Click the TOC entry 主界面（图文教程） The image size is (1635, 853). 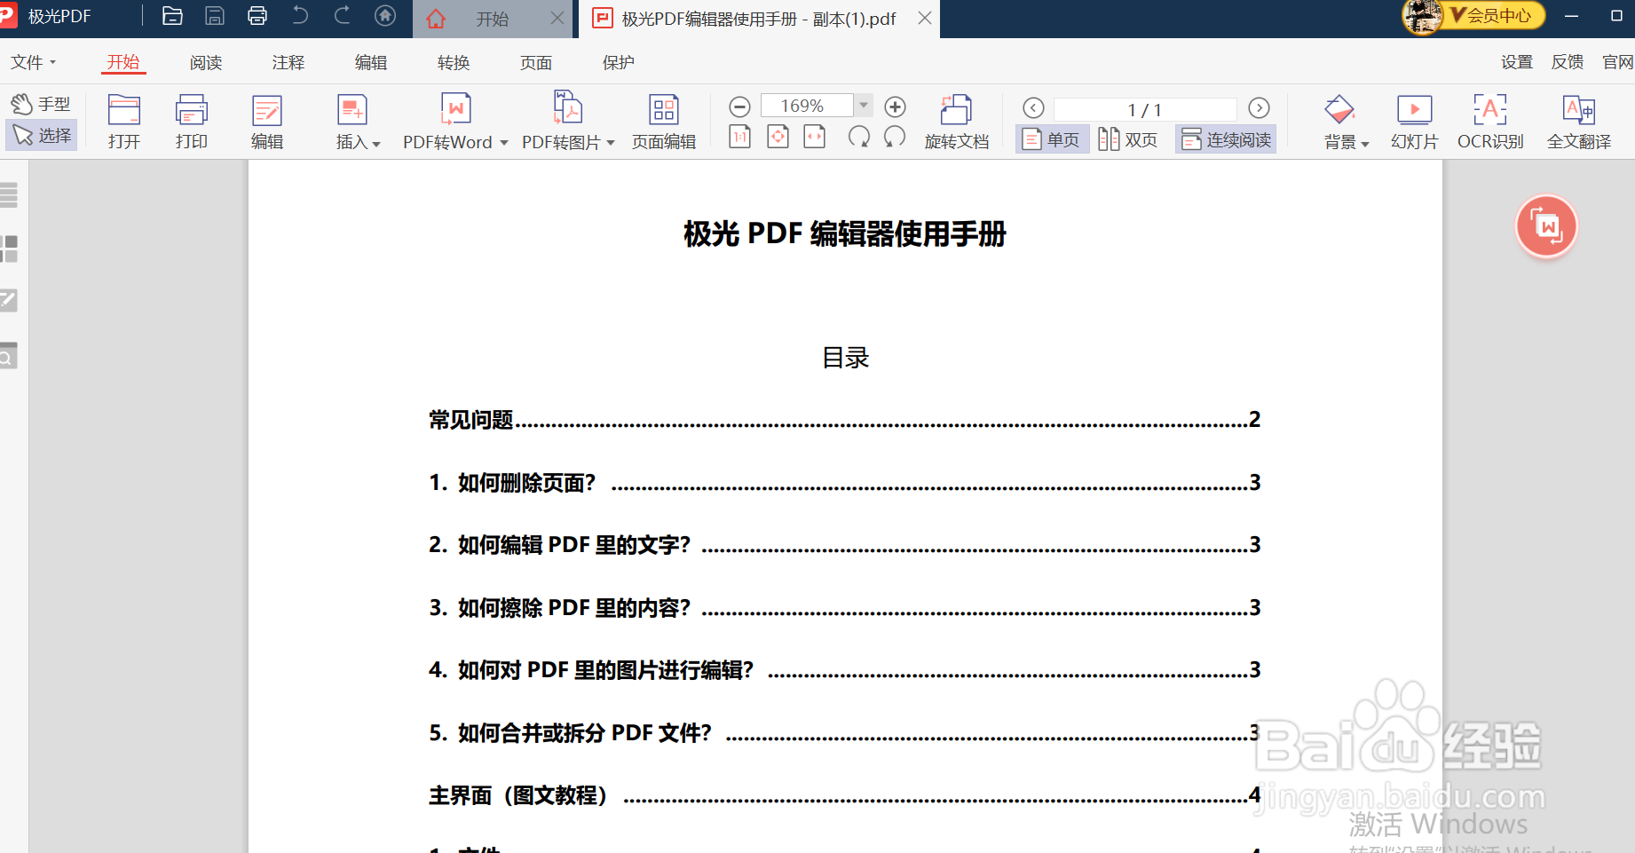point(844,795)
